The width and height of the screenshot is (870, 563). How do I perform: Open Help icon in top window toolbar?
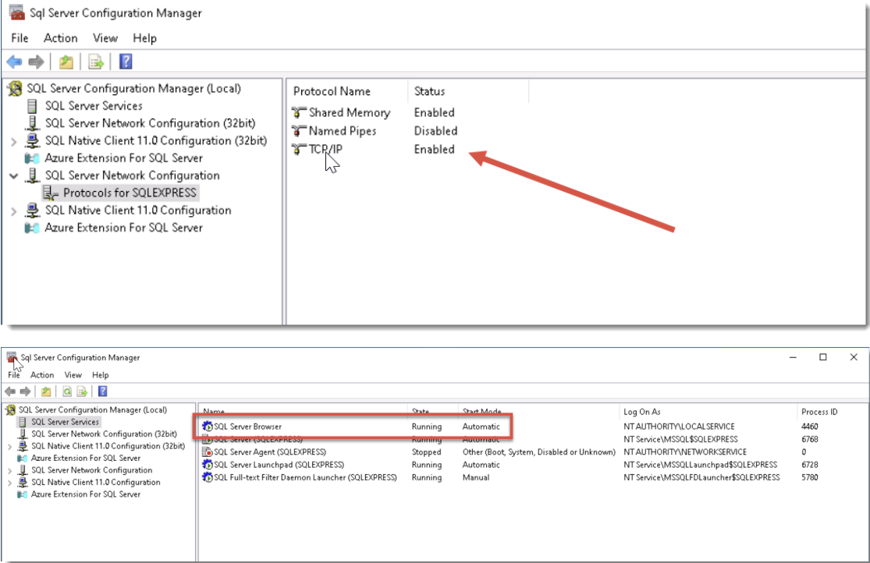coord(126,62)
